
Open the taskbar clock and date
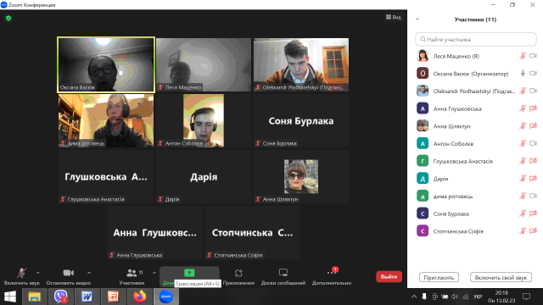coord(501,297)
